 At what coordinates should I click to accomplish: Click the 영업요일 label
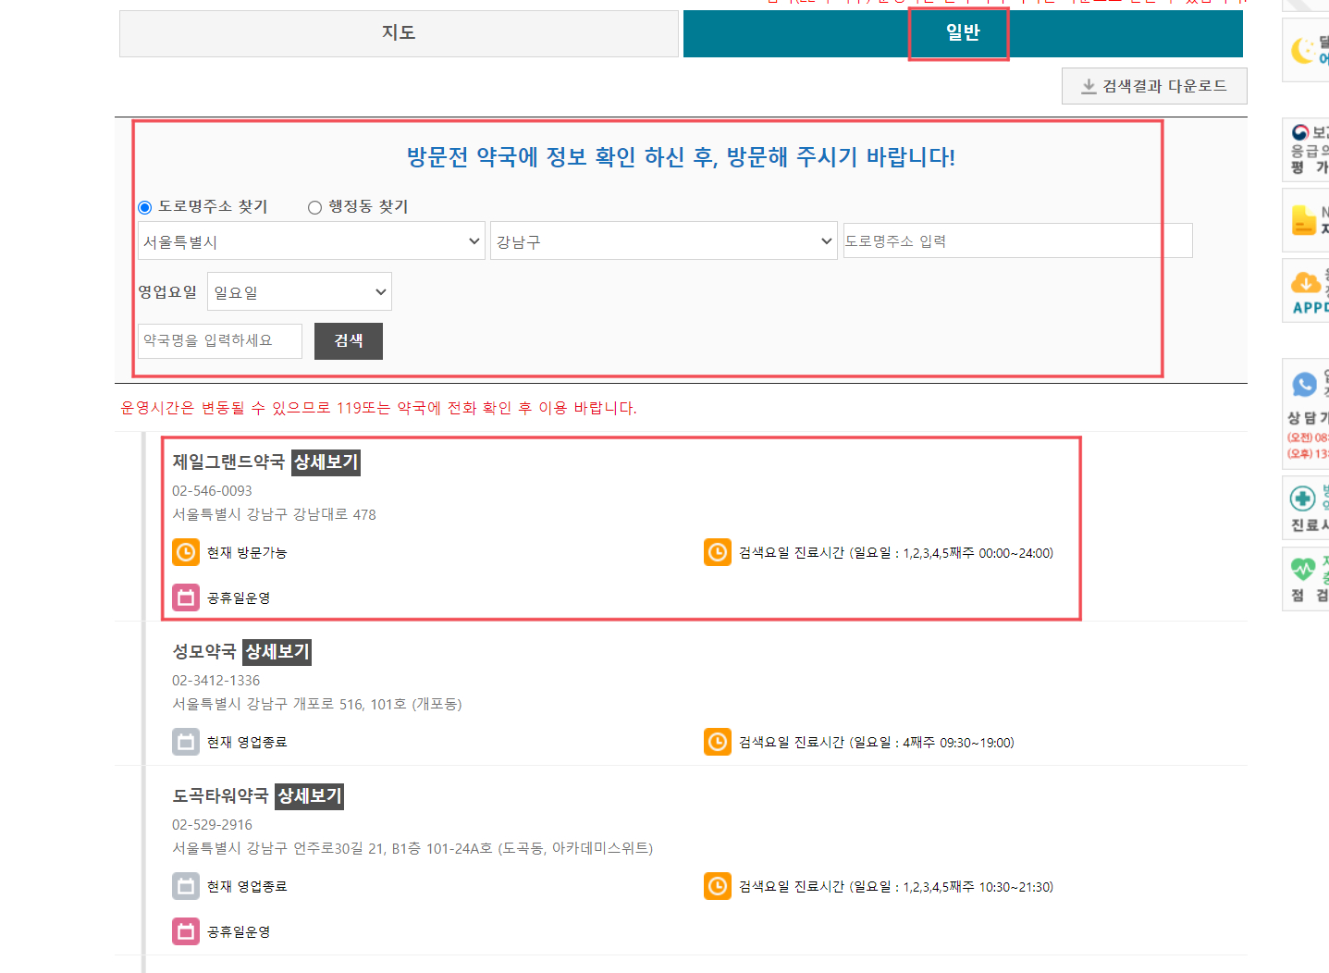tap(167, 292)
